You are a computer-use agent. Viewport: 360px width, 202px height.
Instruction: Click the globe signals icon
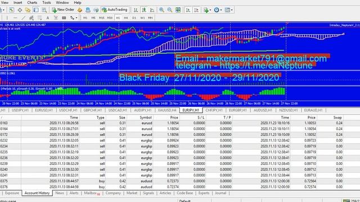pos(96,10)
